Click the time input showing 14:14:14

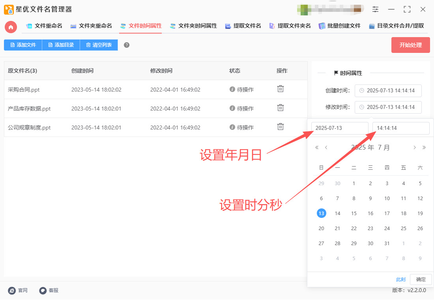(400, 128)
